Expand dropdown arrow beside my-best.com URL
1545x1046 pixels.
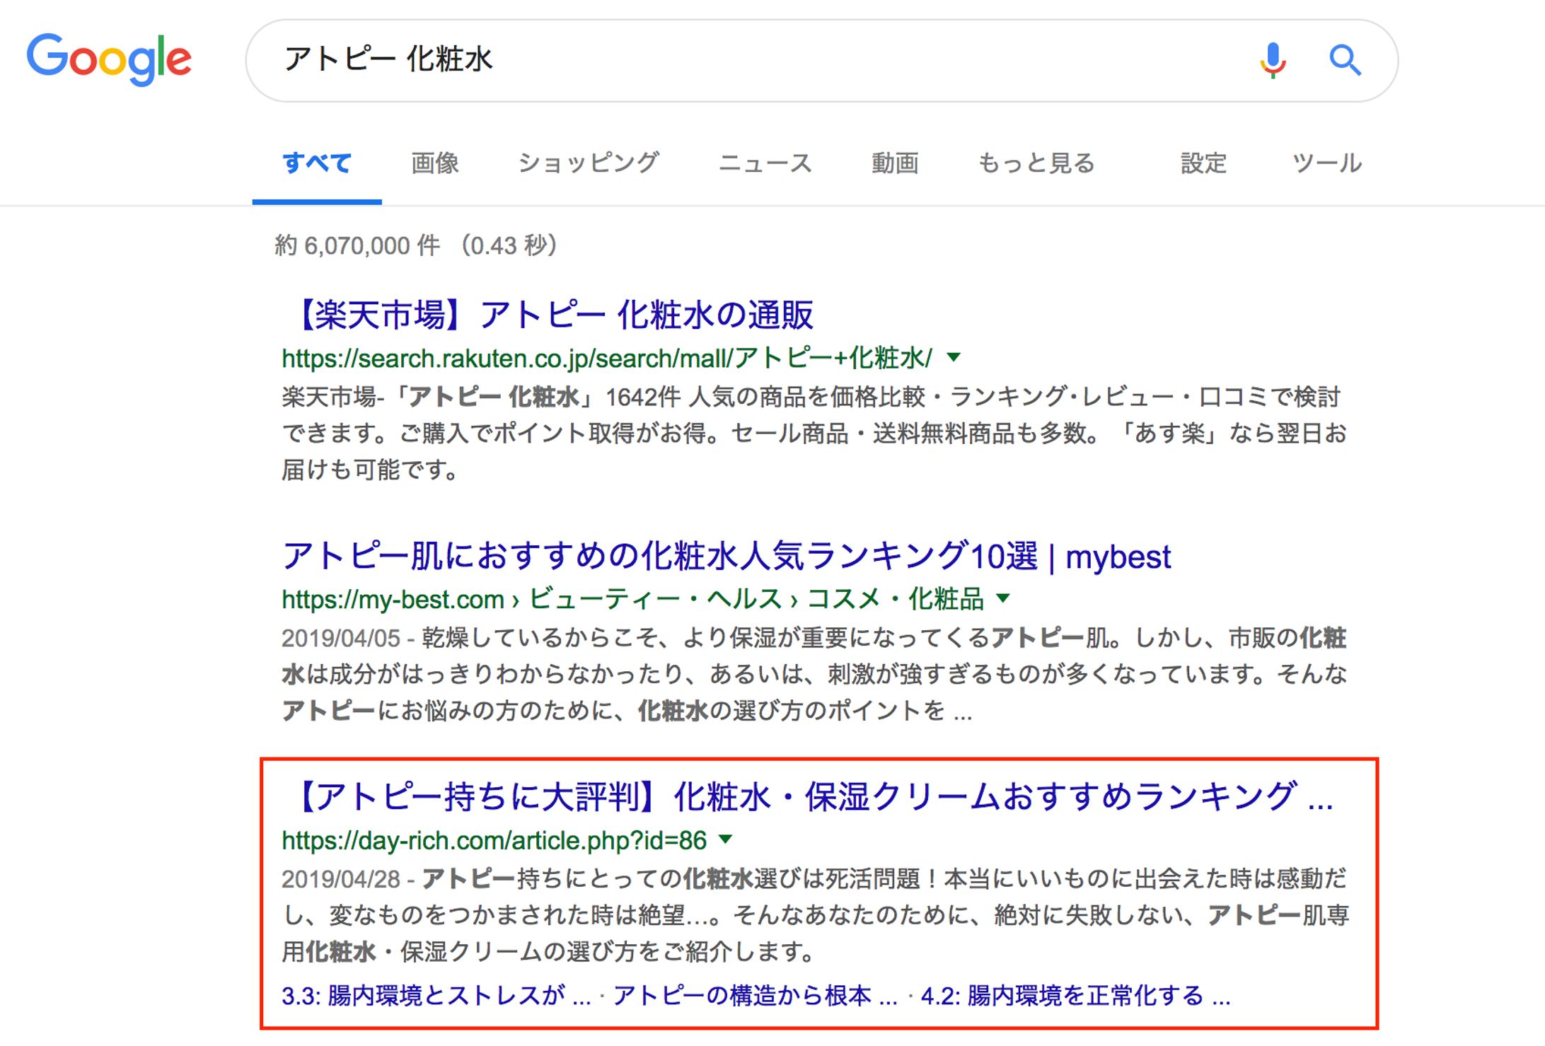pyautogui.click(x=1003, y=598)
